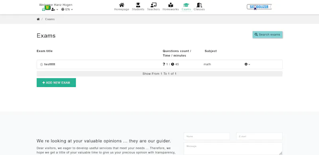Image resolution: width=319 pixels, height=155 pixels.
Task: Open the Teachers section
Action: (154, 7)
